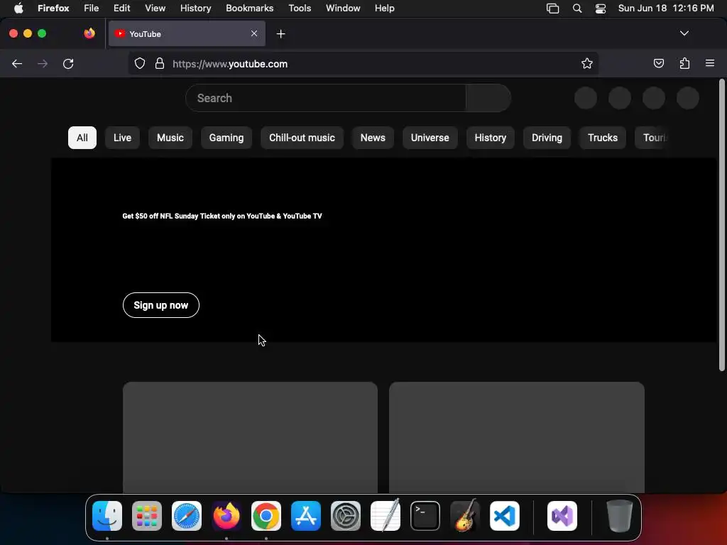Go back with the browser back arrow
Screen dimensions: 727x545
pos(17,63)
